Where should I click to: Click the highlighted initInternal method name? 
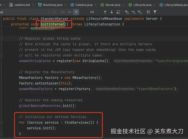53,24
